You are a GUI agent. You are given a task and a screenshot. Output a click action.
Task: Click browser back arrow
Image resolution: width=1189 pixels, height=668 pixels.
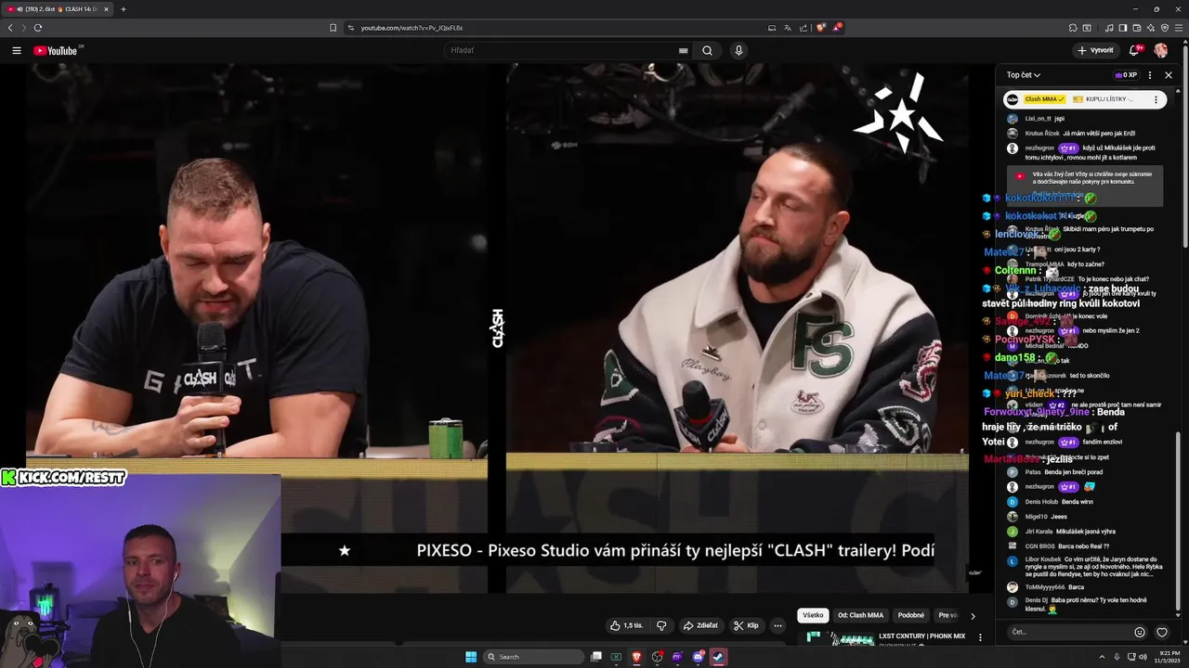tap(10, 28)
